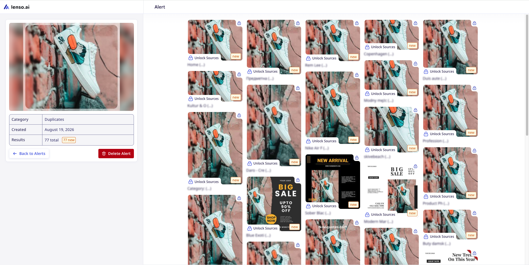Image resolution: width=529 pixels, height=265 pixels.
Task: Click the lock icon on the Category thumbnail
Action: click(239, 115)
